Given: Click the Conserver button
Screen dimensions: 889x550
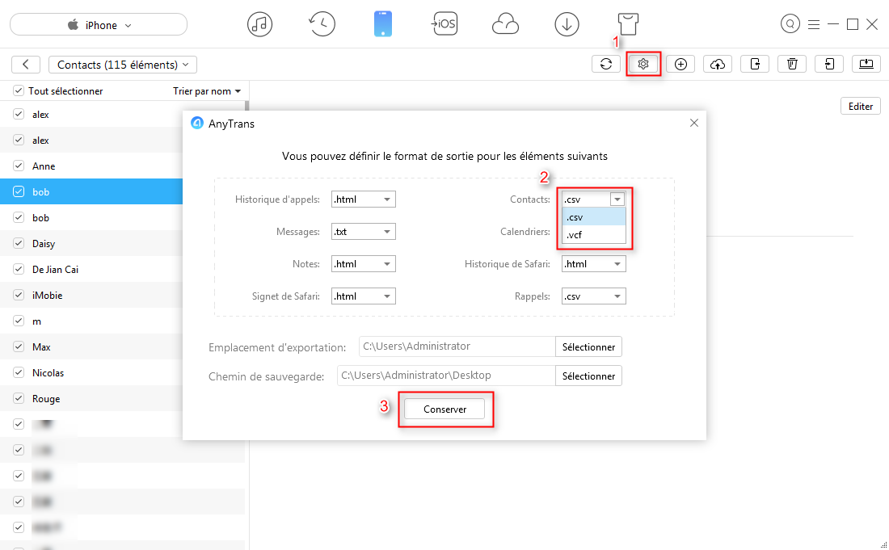Looking at the screenshot, I should (x=444, y=409).
